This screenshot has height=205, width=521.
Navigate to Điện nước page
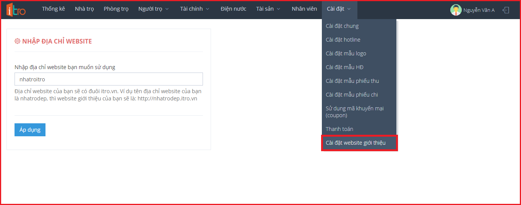point(233,9)
